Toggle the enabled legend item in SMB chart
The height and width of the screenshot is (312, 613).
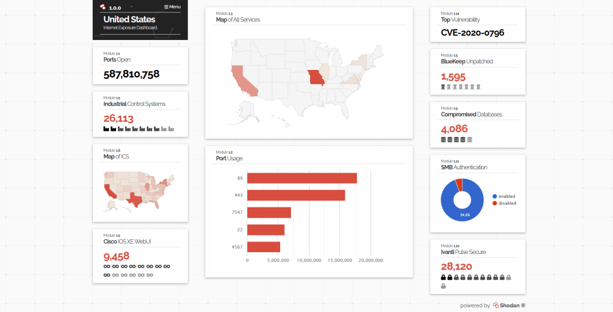[503, 196]
